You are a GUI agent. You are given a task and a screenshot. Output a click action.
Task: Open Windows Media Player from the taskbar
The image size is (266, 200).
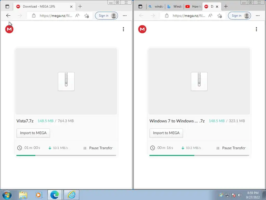pyautogui.click(x=39, y=195)
